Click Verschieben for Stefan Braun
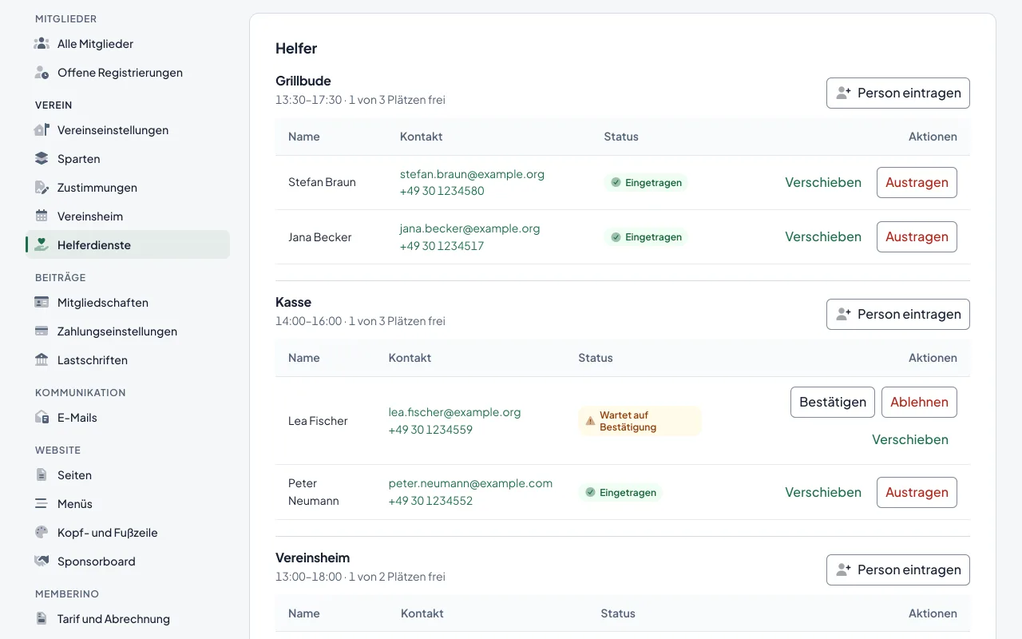This screenshot has height=639, width=1022. coord(823,182)
